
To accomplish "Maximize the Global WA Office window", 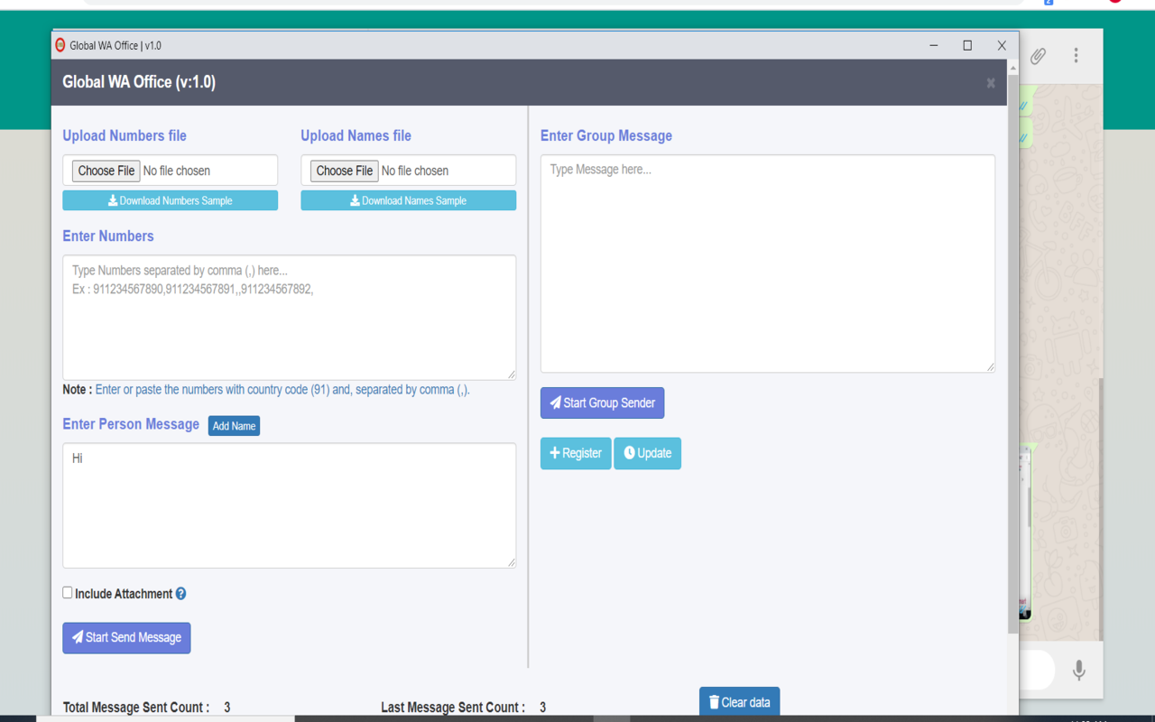I will [967, 45].
